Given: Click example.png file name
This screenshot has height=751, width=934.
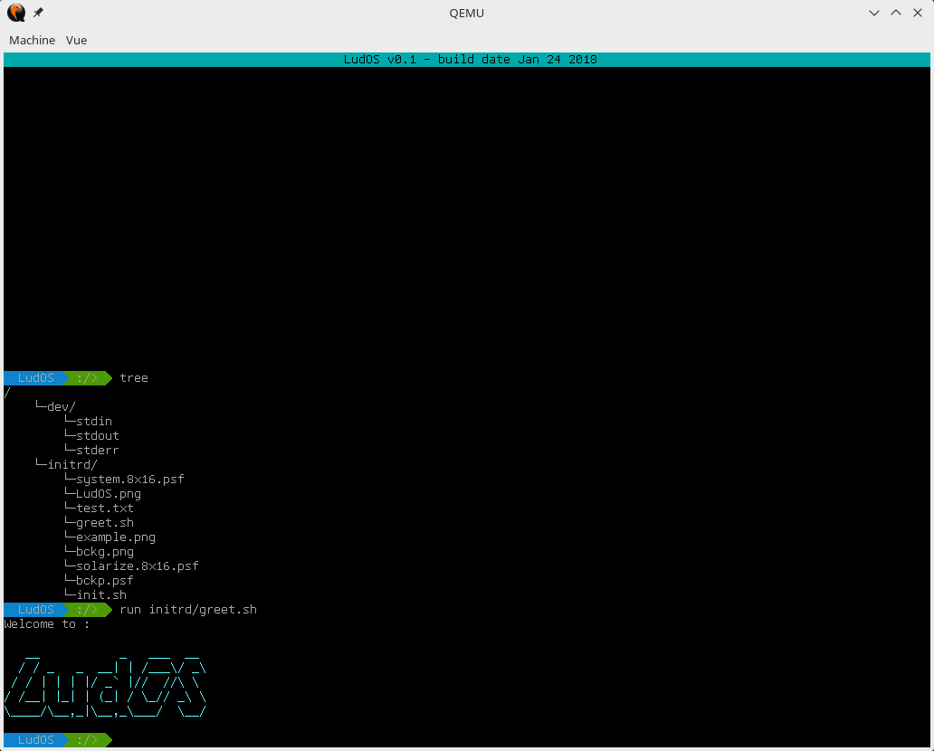Looking at the screenshot, I should coord(116,537).
